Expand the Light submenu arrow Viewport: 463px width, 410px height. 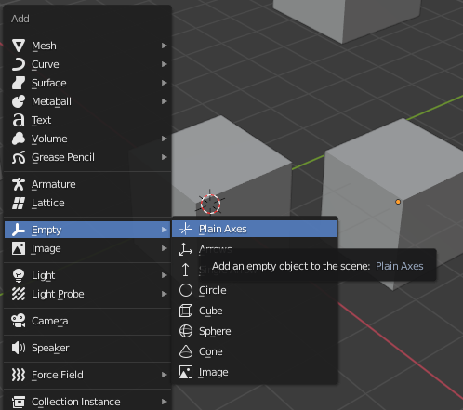click(x=165, y=275)
